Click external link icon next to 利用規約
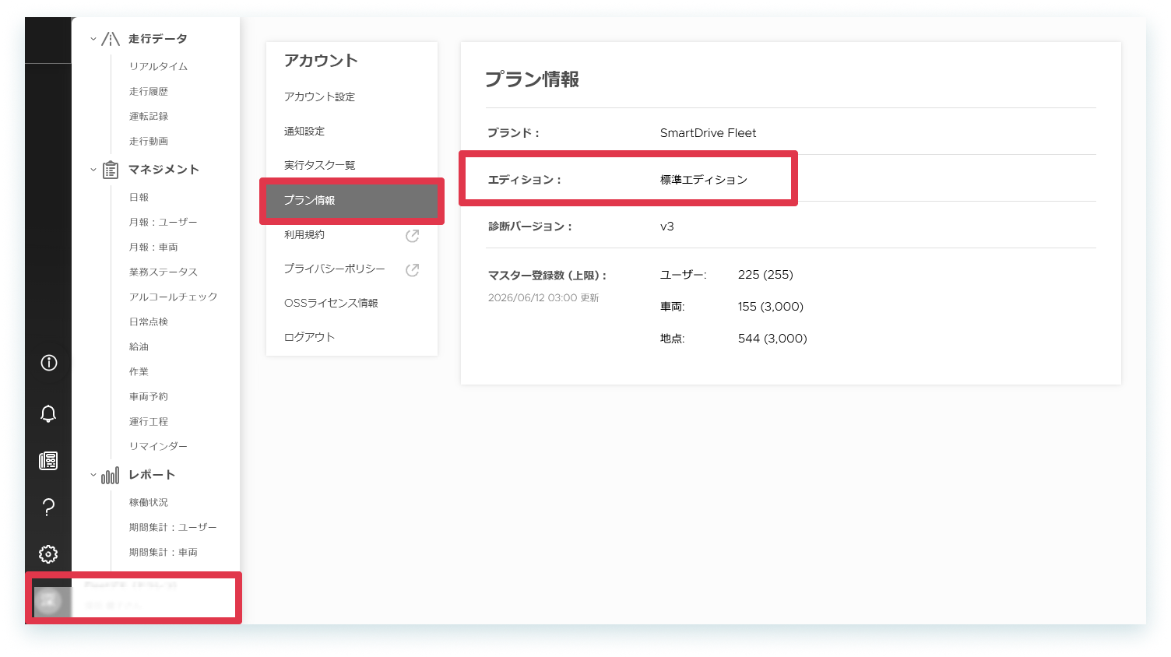Image resolution: width=1171 pixels, height=657 pixels. click(413, 235)
